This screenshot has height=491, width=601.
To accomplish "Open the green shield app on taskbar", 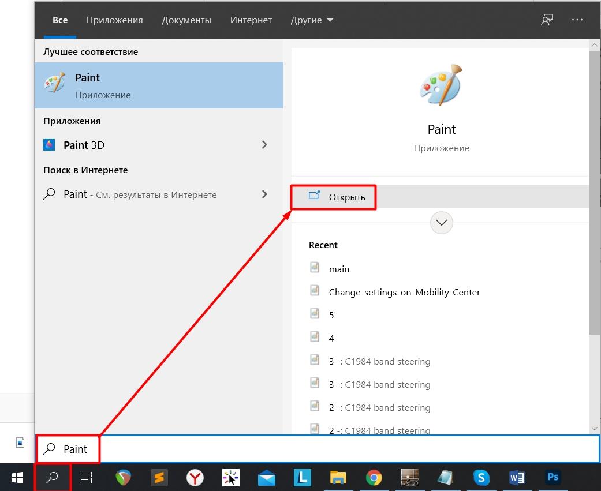I will pyautogui.click(x=124, y=478).
